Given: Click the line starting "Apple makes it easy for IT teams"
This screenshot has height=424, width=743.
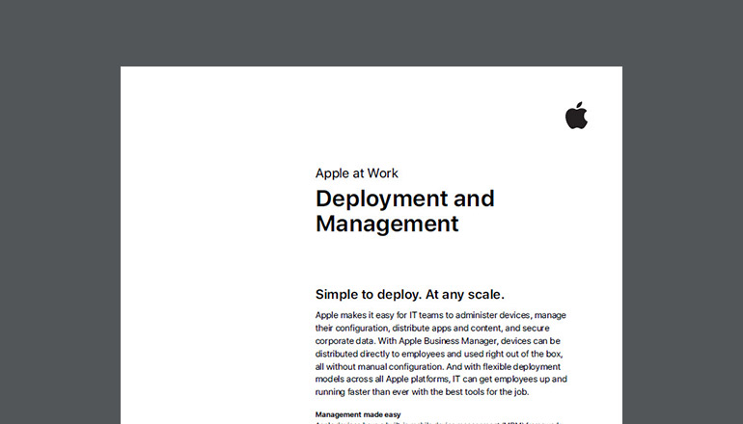Looking at the screenshot, I should [x=441, y=315].
